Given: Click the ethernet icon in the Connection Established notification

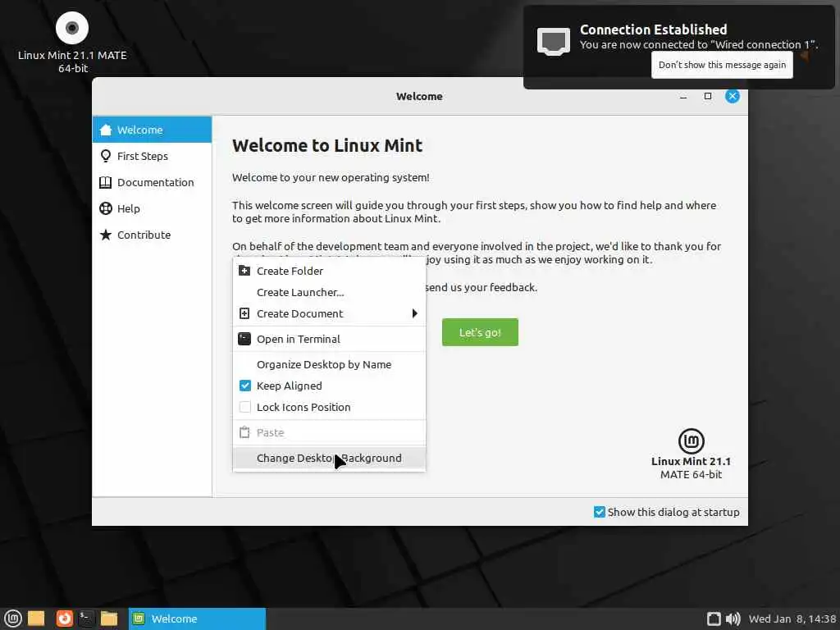Looking at the screenshot, I should coord(554,41).
